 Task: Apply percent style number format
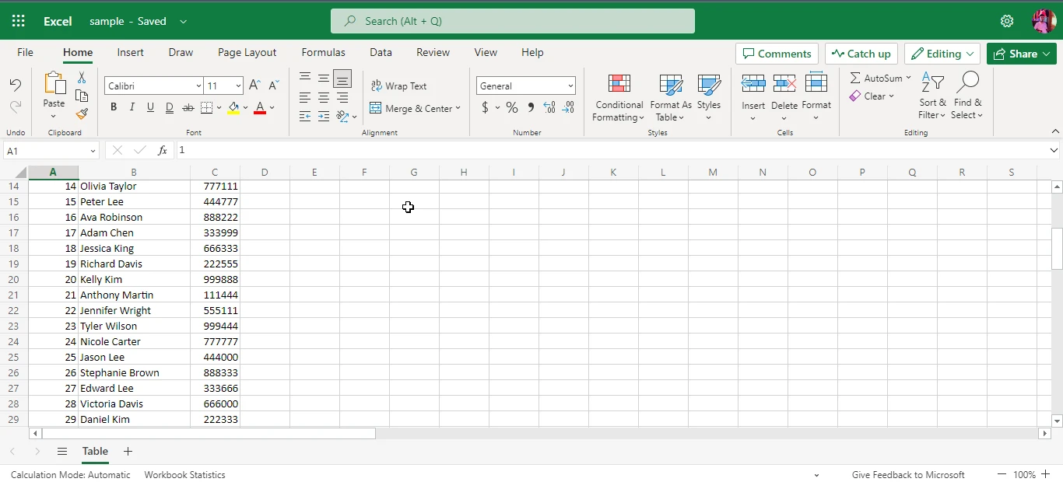[x=511, y=108]
